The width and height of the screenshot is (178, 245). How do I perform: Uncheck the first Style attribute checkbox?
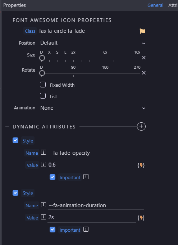15,140
